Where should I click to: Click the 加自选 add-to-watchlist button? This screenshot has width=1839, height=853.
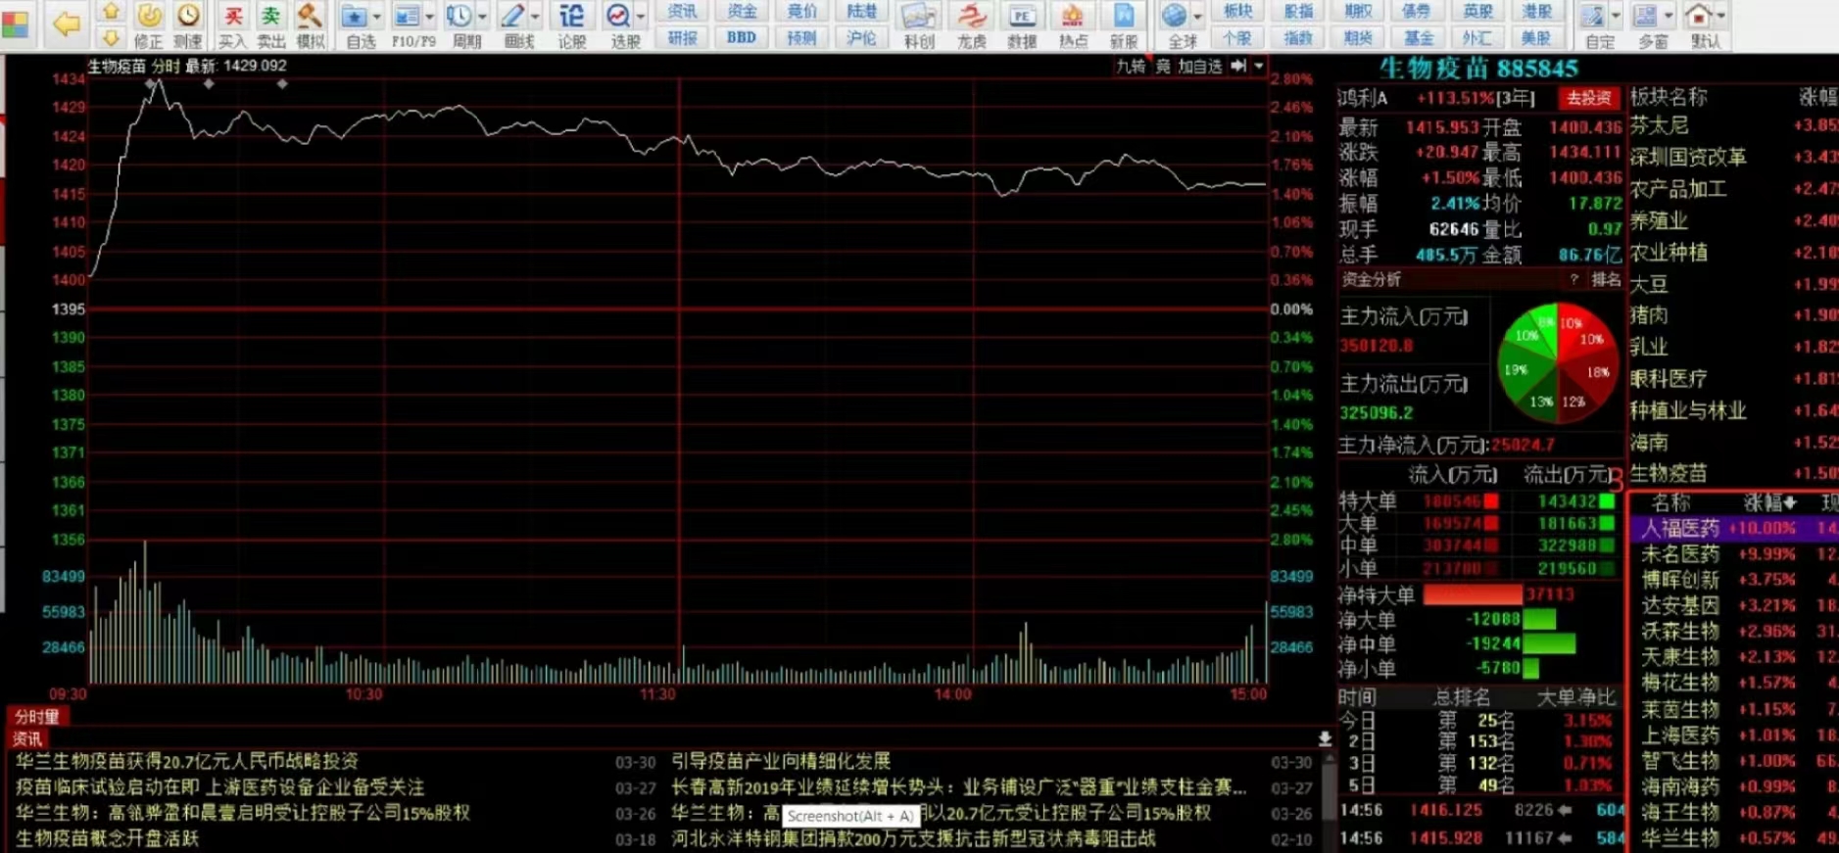coord(1200,66)
